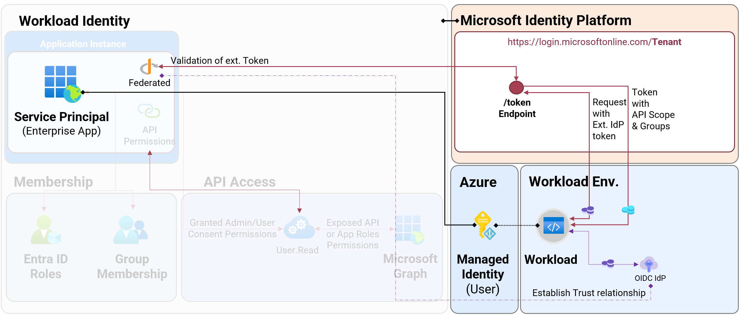Screen dimensions: 742x318
Task: Click the API Permissions chain-link icon
Action: 149,111
